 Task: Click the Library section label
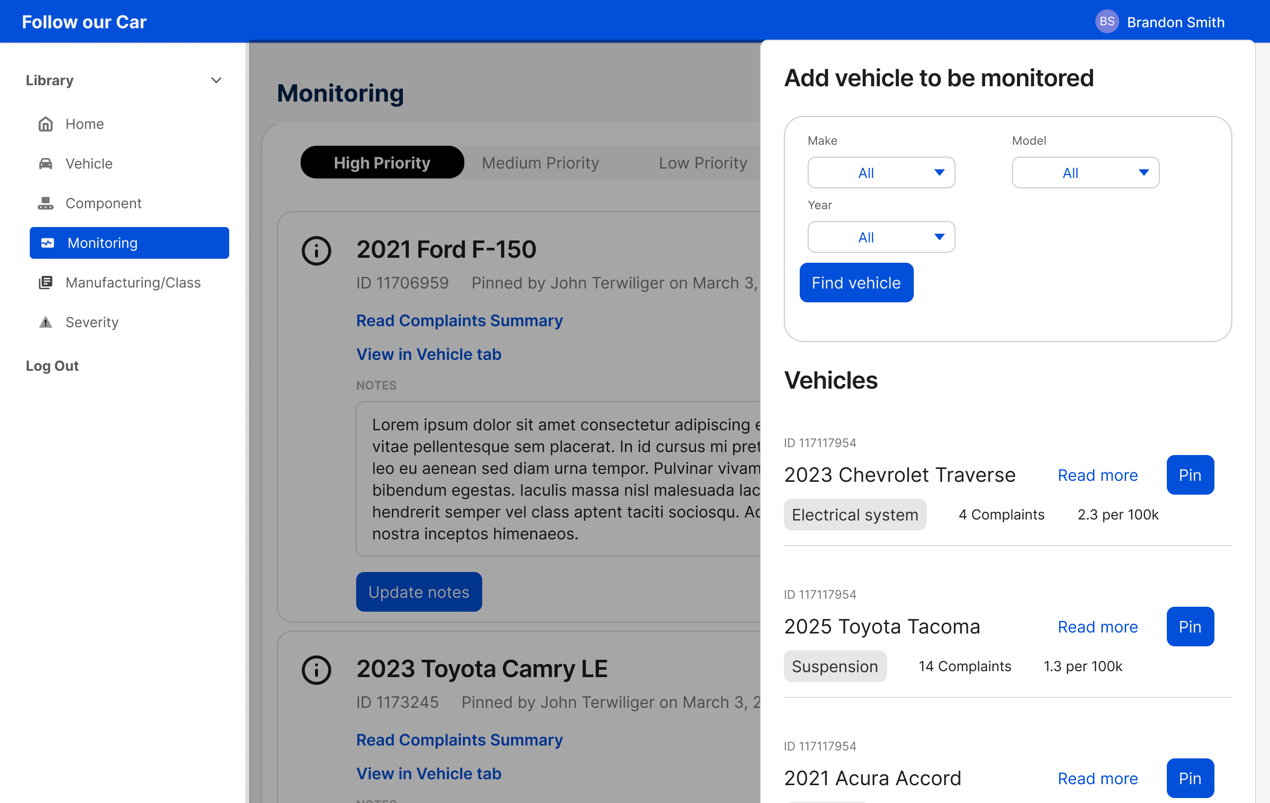tap(50, 80)
